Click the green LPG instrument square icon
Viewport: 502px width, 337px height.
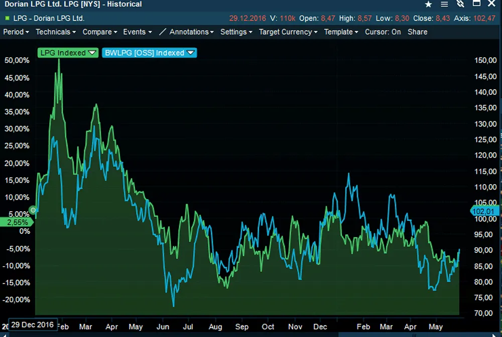coord(7,18)
